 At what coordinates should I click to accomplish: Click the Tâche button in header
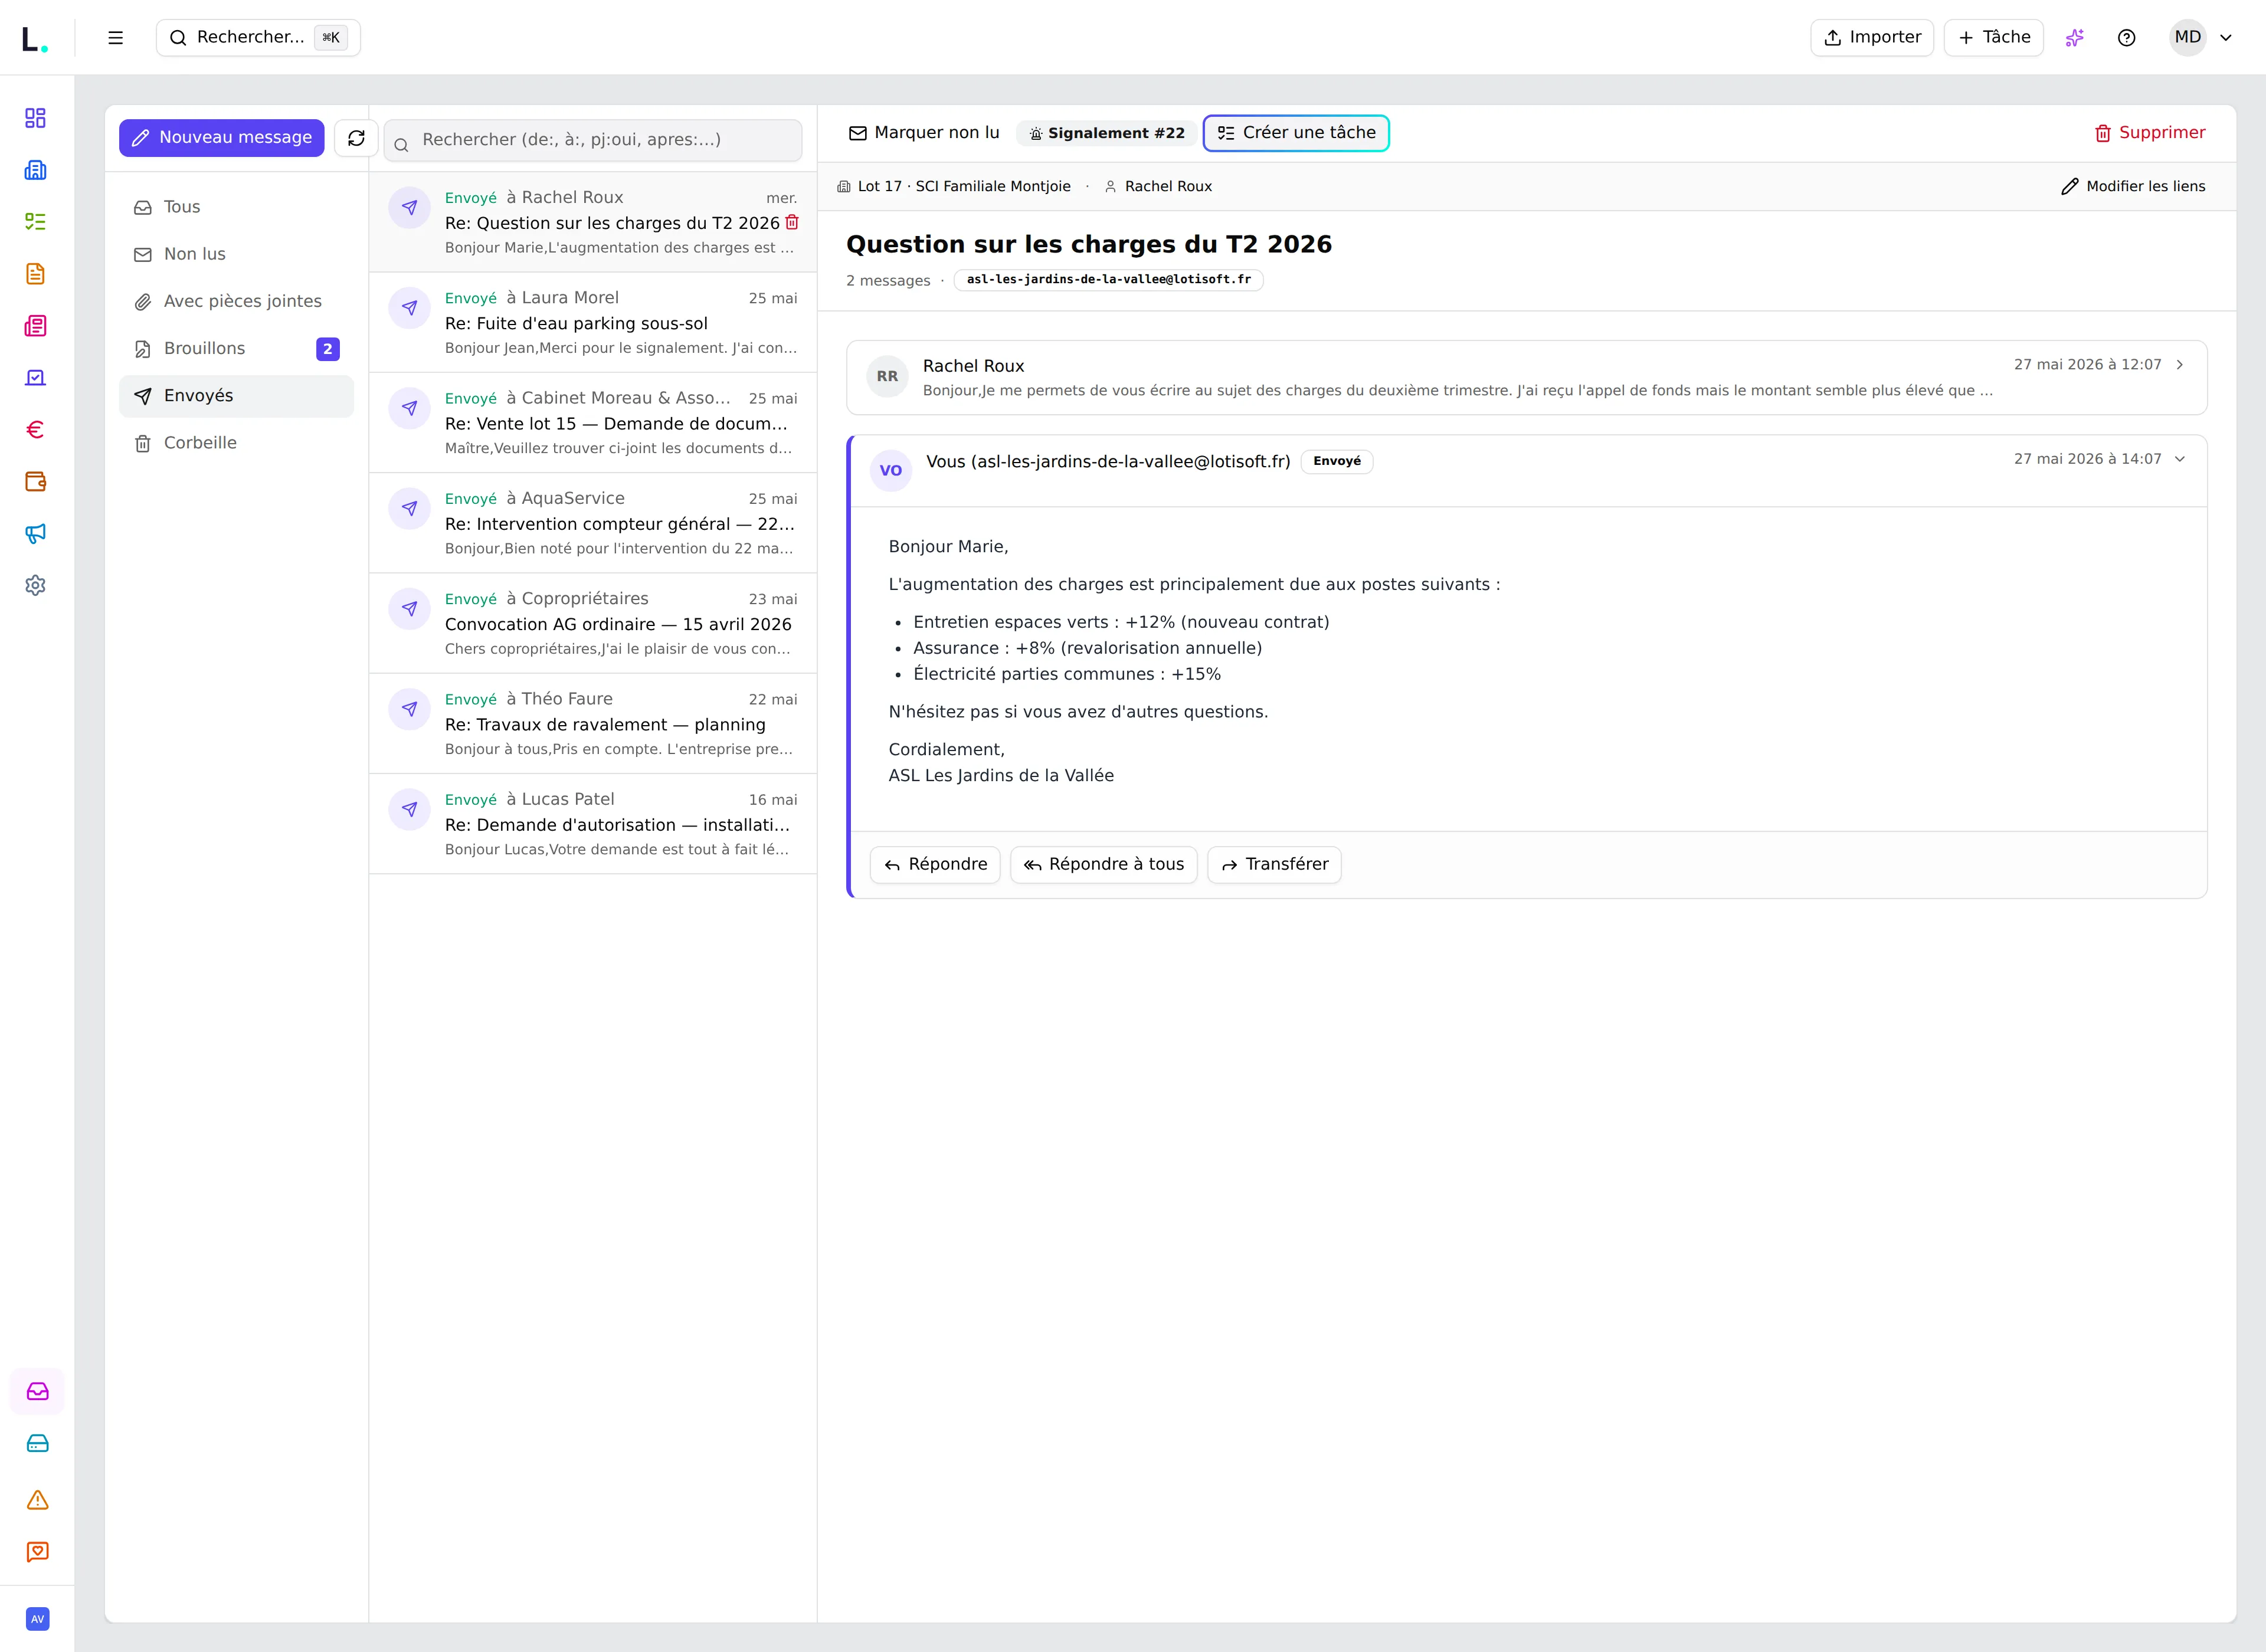pyautogui.click(x=1994, y=38)
